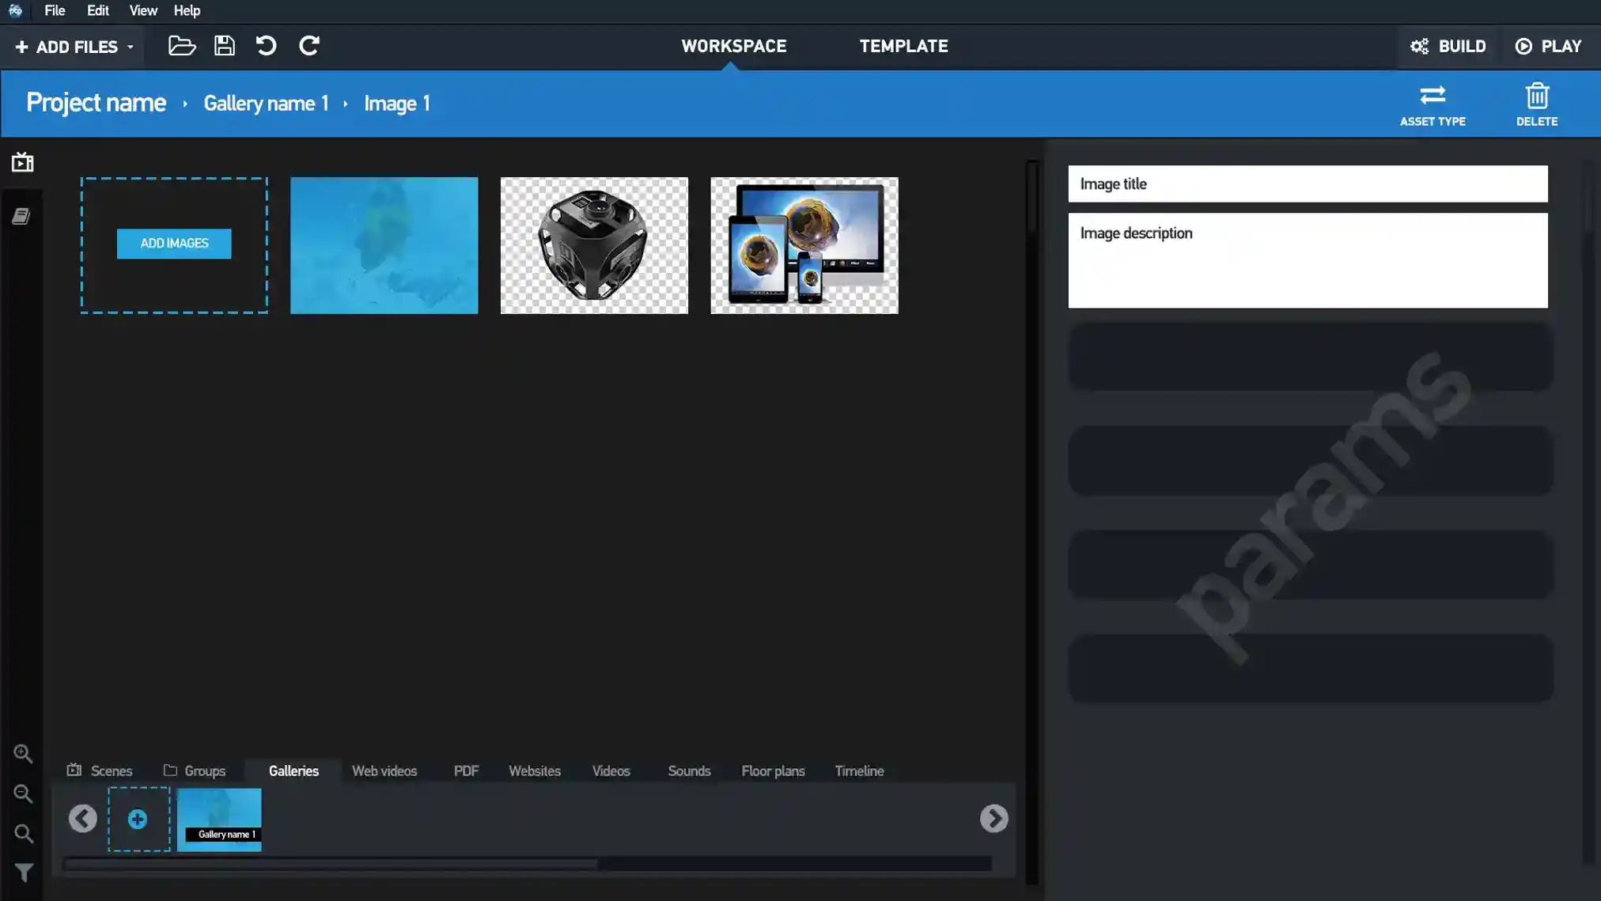Open the Asset Type panel
This screenshot has width=1601, height=901.
point(1433,104)
